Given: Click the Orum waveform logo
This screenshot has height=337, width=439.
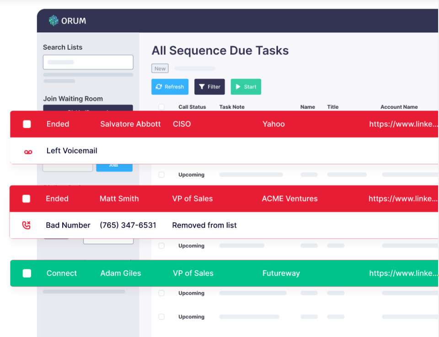Looking at the screenshot, I should 54,20.
